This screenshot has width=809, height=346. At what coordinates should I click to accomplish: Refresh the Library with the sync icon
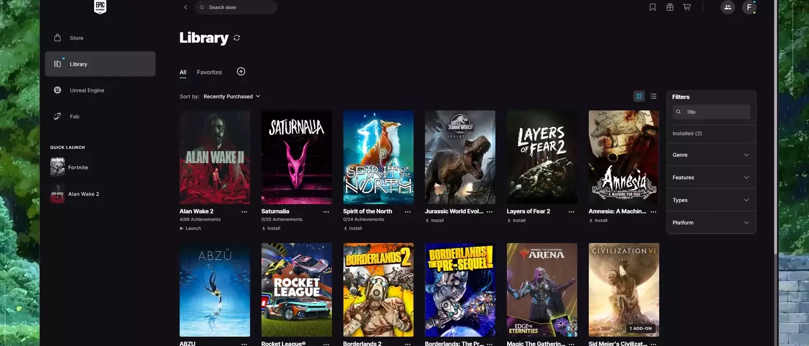237,37
